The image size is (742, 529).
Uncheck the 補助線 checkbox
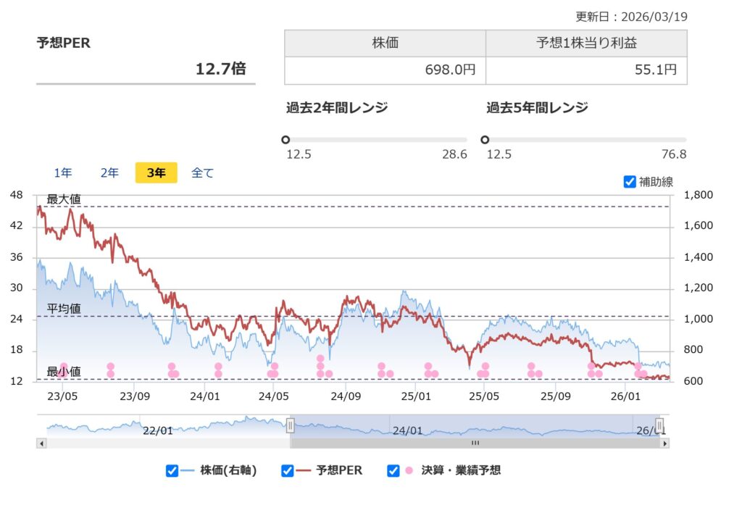tap(630, 183)
